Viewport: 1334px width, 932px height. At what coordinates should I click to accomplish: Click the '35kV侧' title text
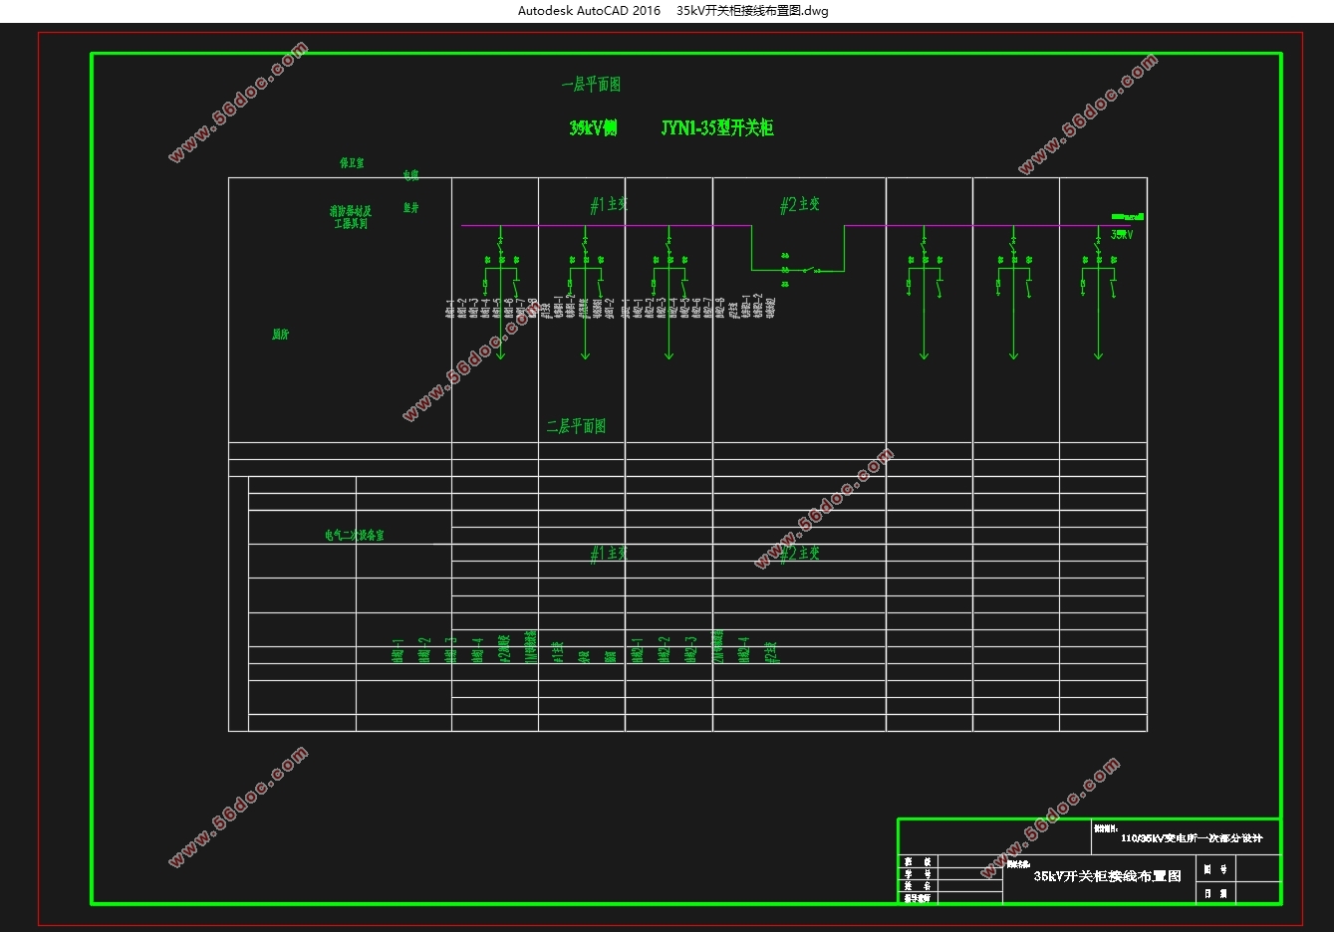593,127
